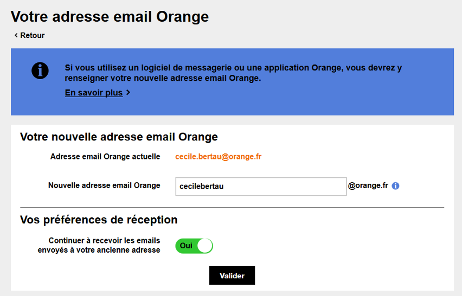This screenshot has height=296, width=462.
Task: Click the blue banner message about logiciel de messagerie
Action: pos(233,73)
